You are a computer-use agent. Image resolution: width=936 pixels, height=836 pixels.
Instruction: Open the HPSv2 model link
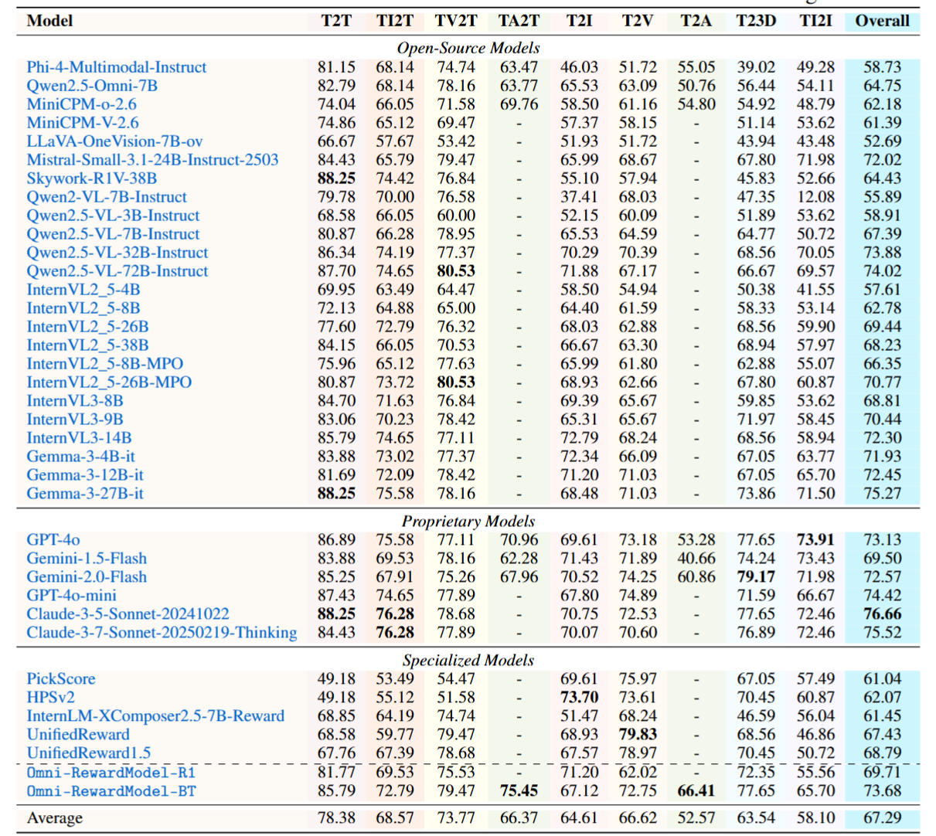click(51, 698)
